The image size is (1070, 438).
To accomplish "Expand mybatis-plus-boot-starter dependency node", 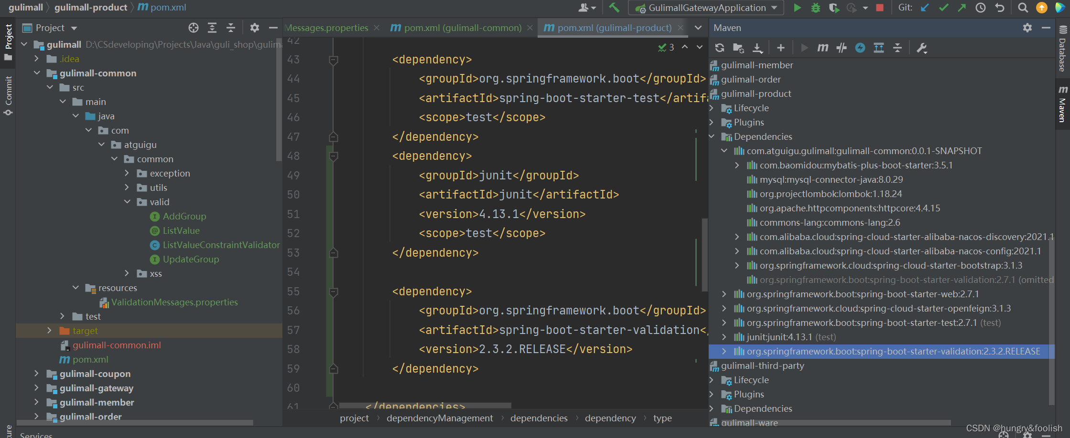I will click(737, 165).
